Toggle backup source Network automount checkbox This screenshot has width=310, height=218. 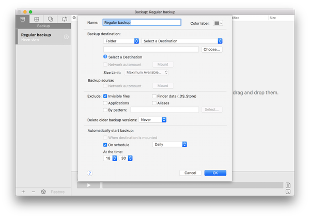105,86
